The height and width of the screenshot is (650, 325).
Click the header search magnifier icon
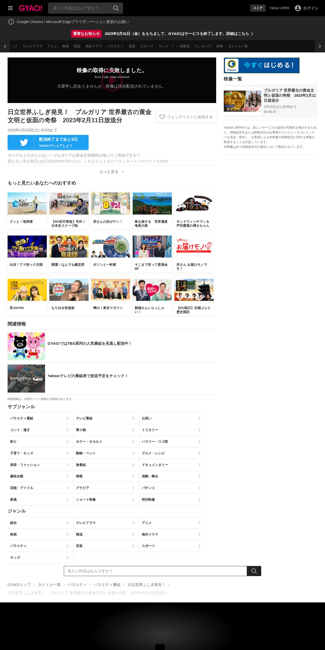click(x=116, y=8)
